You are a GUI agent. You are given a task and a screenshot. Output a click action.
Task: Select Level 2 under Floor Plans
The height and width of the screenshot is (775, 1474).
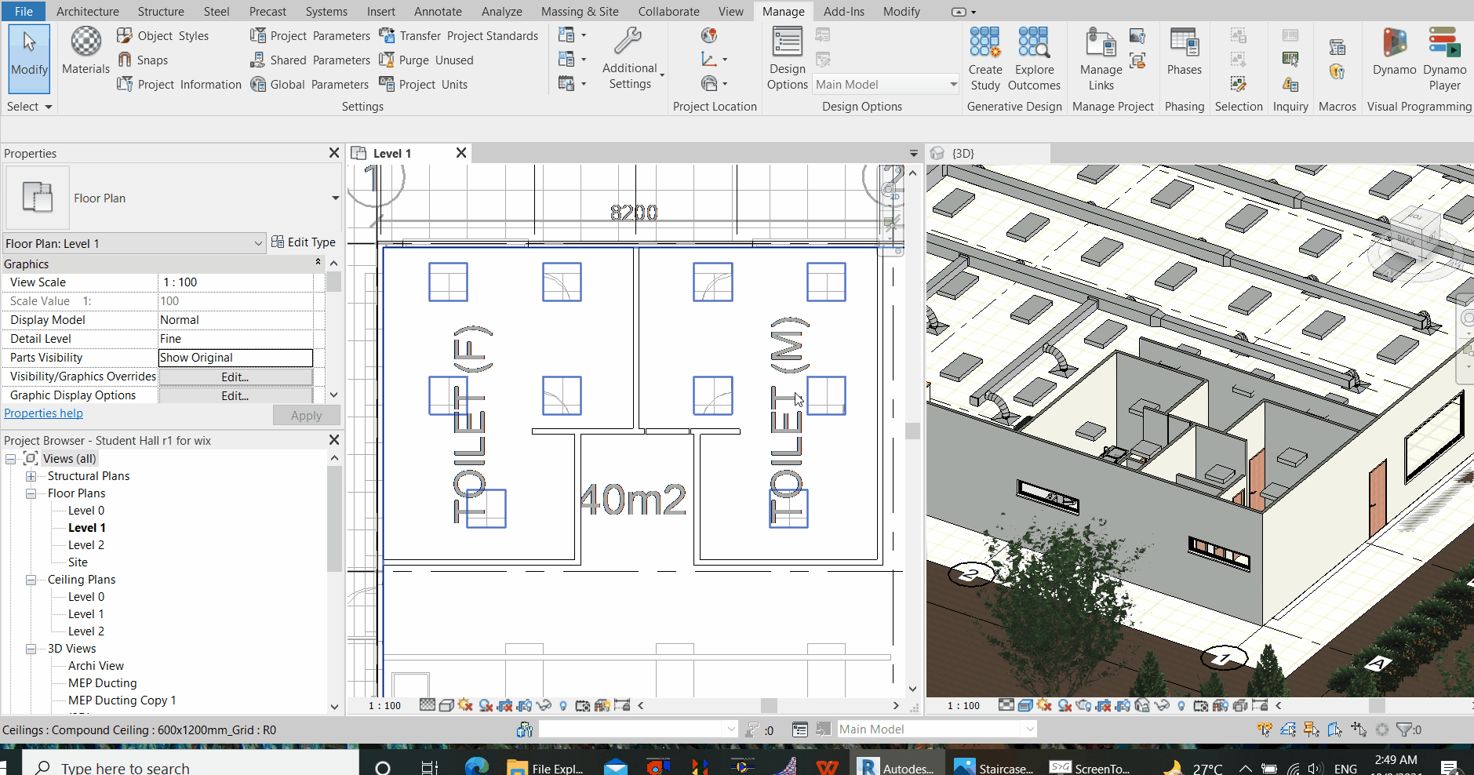[x=86, y=545]
